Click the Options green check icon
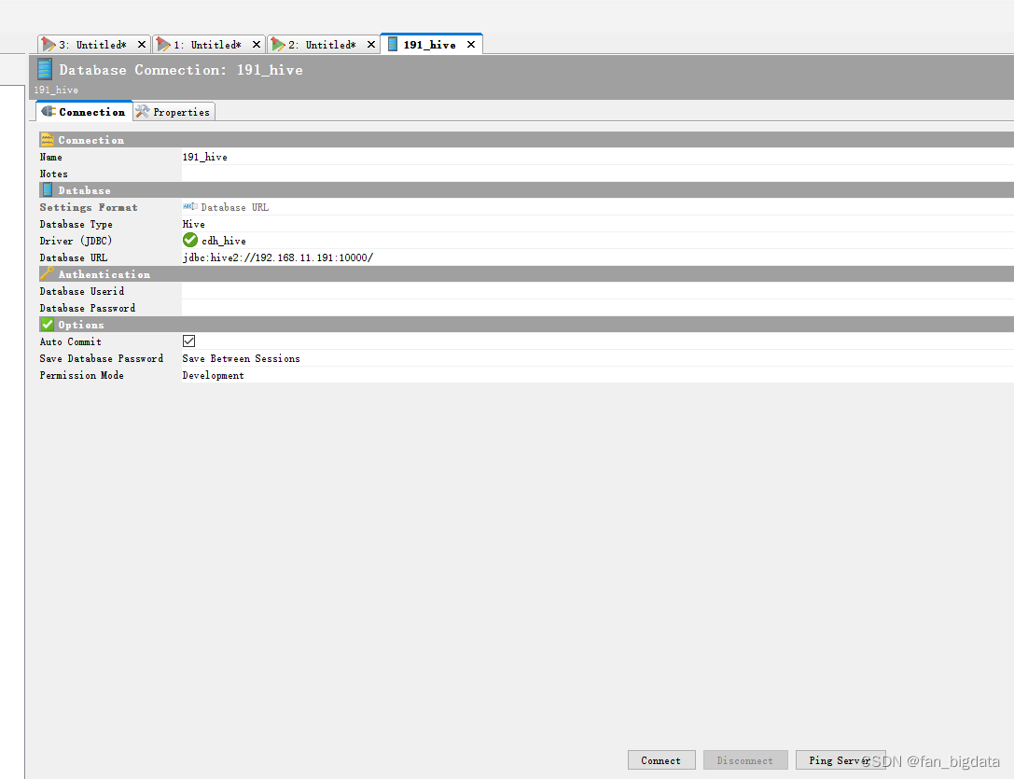Image resolution: width=1014 pixels, height=779 pixels. (48, 324)
